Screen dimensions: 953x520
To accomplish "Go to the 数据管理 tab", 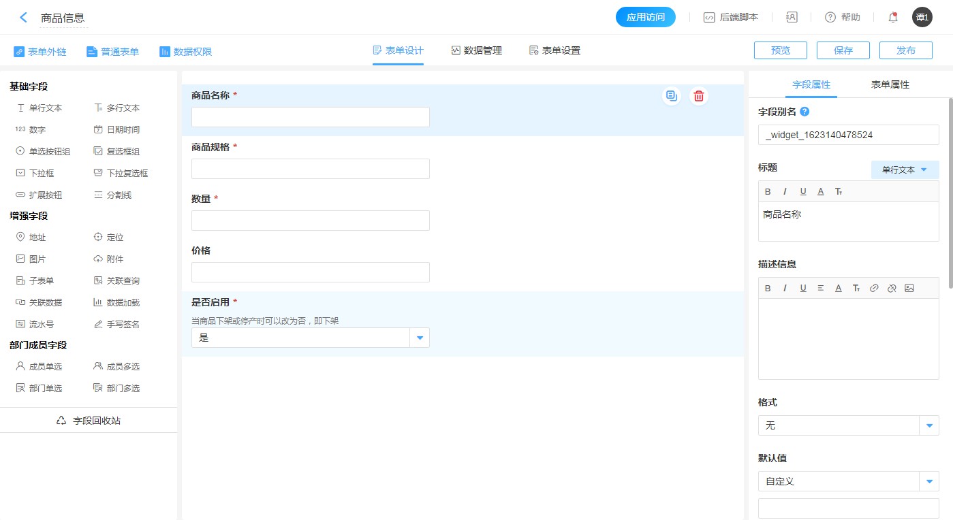I will pos(476,50).
